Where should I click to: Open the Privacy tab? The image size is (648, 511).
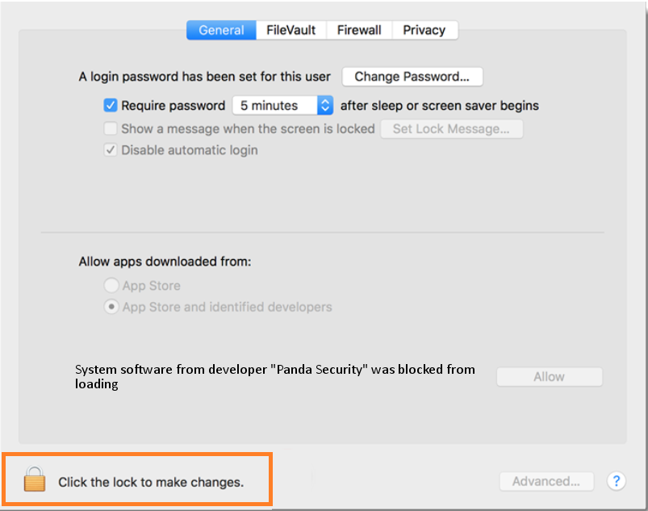pos(424,30)
